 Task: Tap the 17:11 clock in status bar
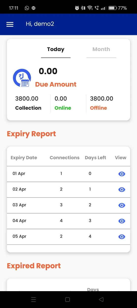(x=14, y=8)
